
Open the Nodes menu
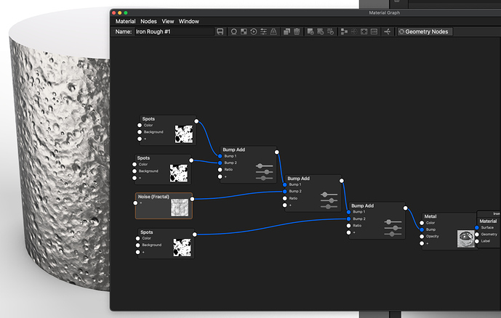148,21
